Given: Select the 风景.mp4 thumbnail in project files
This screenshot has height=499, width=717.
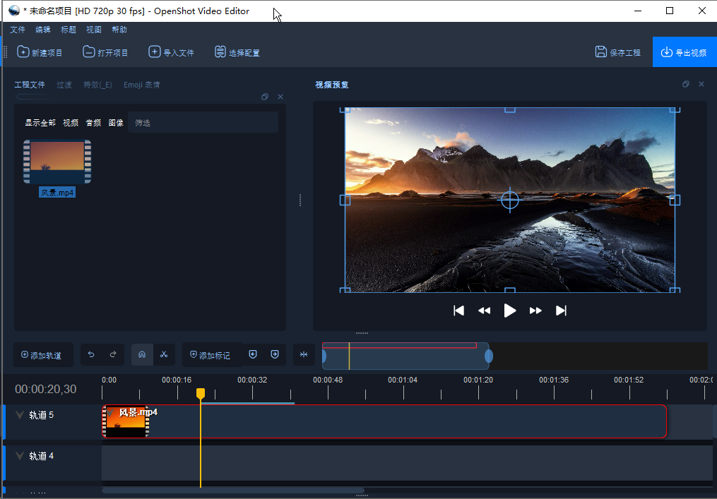Looking at the screenshot, I should pyautogui.click(x=57, y=162).
